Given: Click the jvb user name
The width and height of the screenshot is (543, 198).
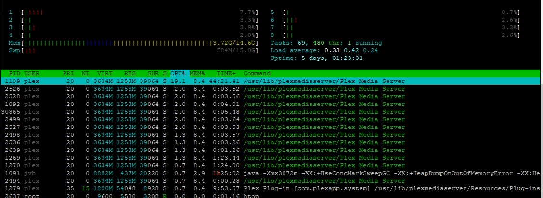Looking at the screenshot, I should 30,173.
